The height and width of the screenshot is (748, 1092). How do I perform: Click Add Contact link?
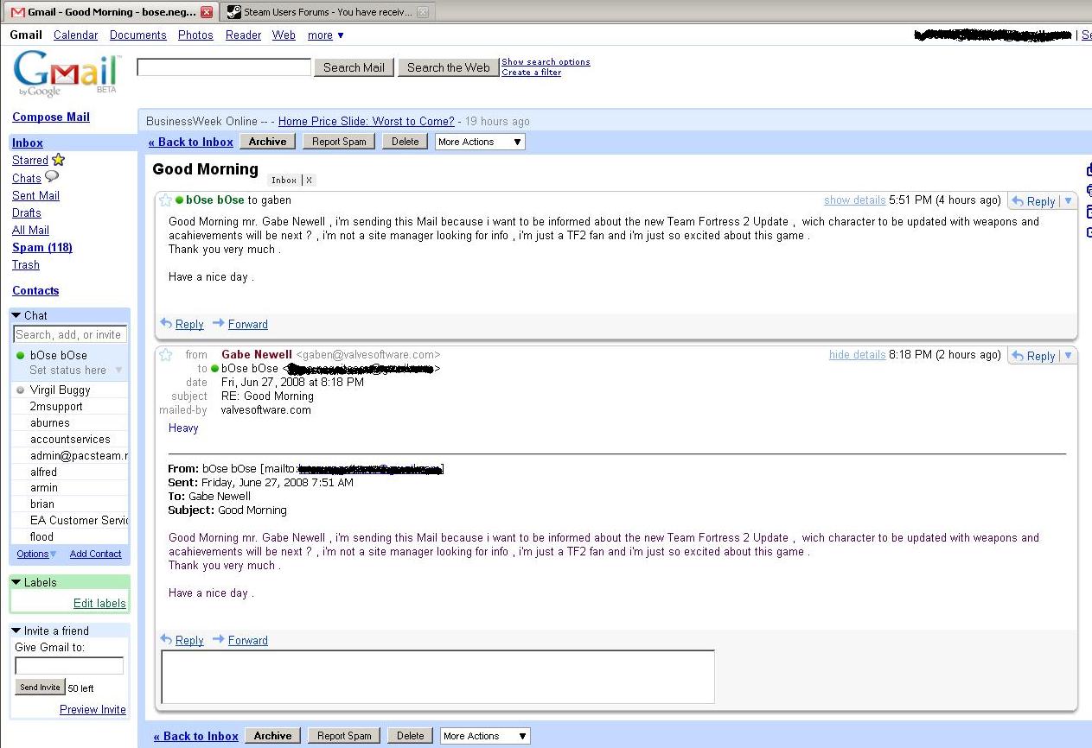96,554
